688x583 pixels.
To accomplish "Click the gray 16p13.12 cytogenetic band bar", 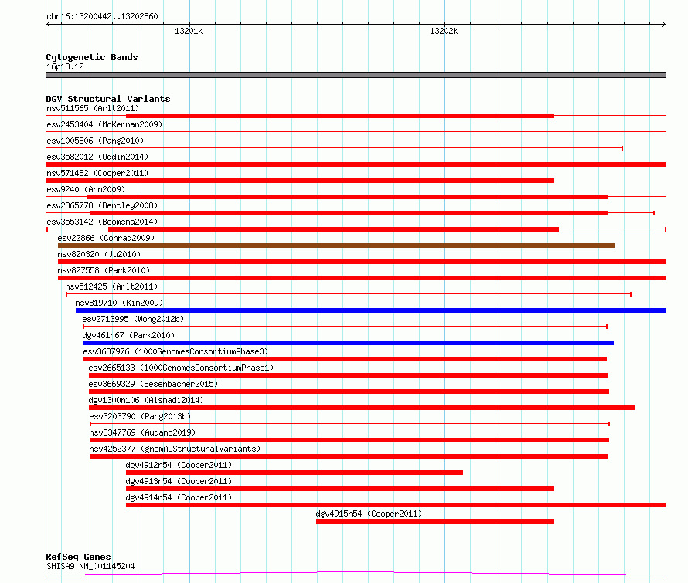I will (x=356, y=75).
